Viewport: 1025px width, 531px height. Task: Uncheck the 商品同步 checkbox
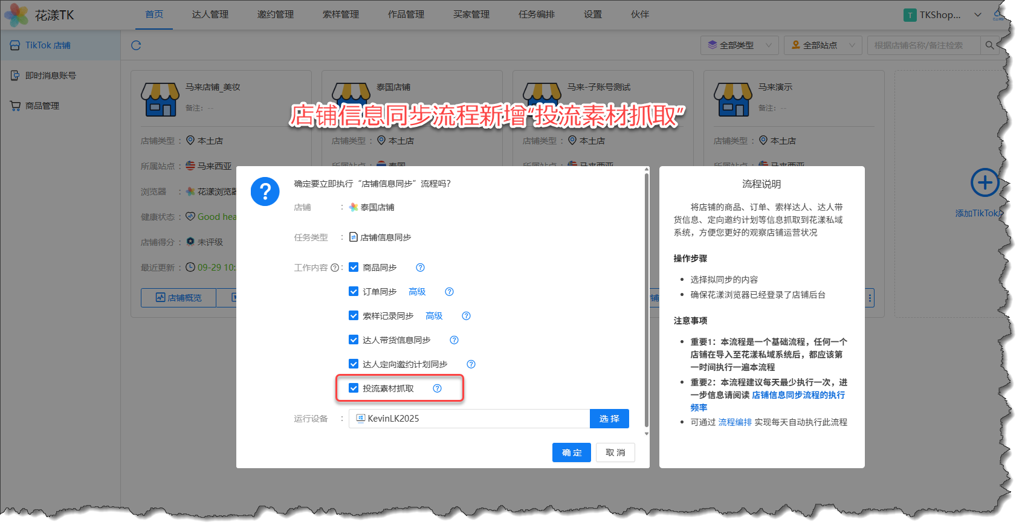pyautogui.click(x=354, y=268)
